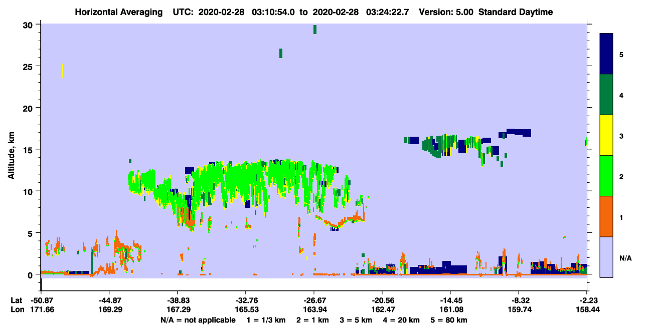652x334 pixels.
Task: Click the y-axis tick label 0
Action: [31, 274]
